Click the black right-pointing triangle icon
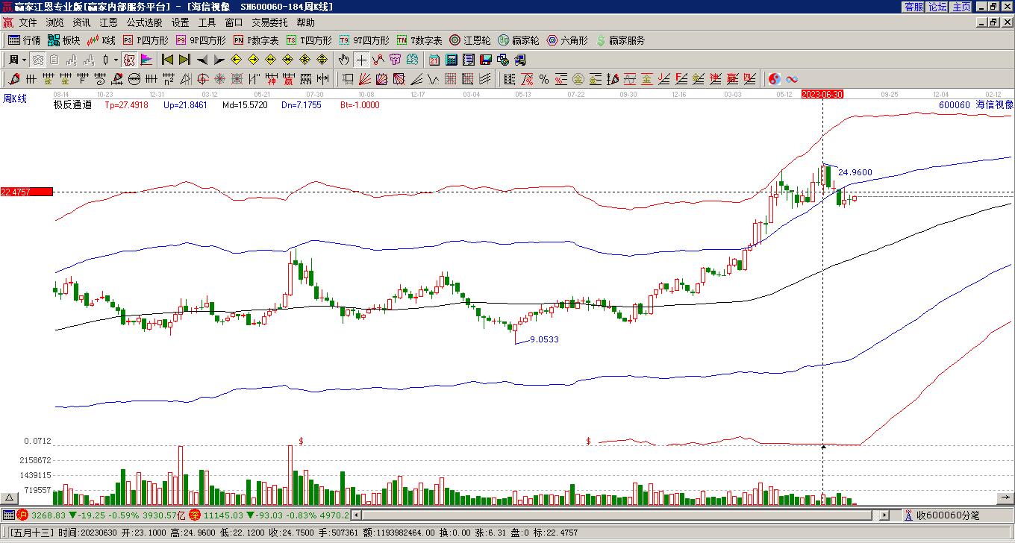Image resolution: width=1015 pixels, height=543 pixels. 219,60
